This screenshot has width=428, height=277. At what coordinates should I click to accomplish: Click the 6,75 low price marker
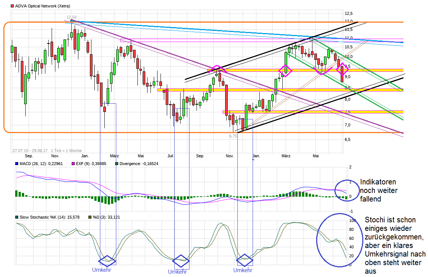tap(233, 136)
